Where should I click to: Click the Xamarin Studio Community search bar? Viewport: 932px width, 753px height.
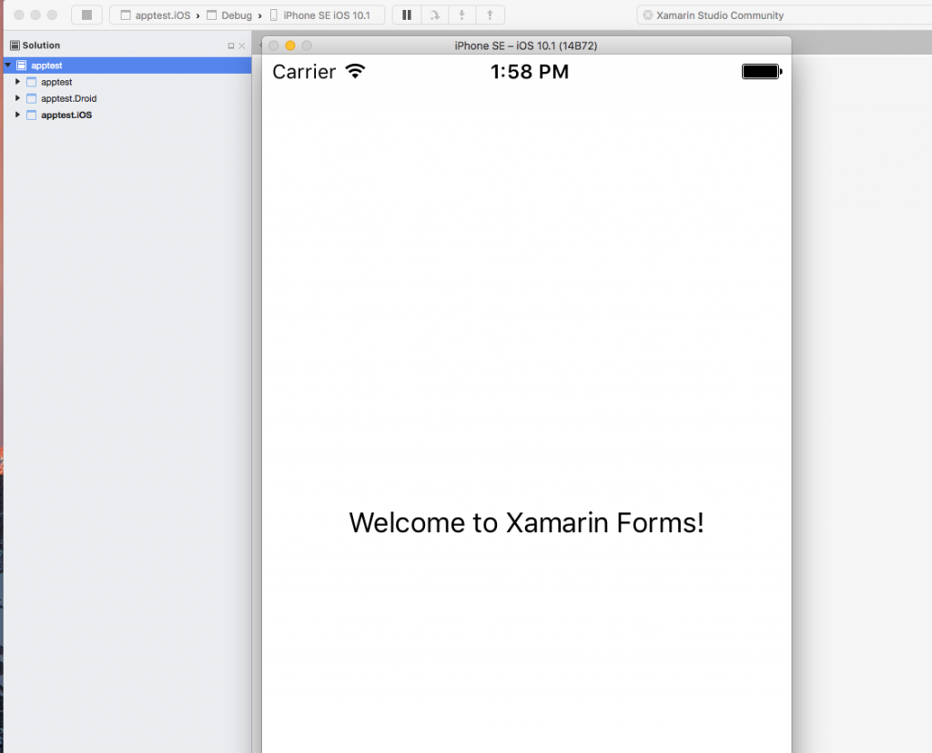click(x=784, y=15)
